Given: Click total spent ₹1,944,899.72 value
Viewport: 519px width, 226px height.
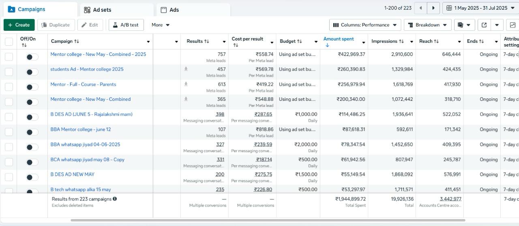Looking at the screenshot, I should click(350, 199).
